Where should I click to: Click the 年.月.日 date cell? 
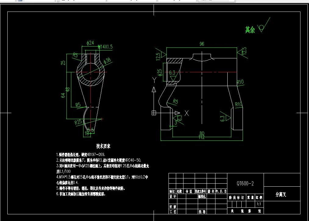tap(221, 191)
